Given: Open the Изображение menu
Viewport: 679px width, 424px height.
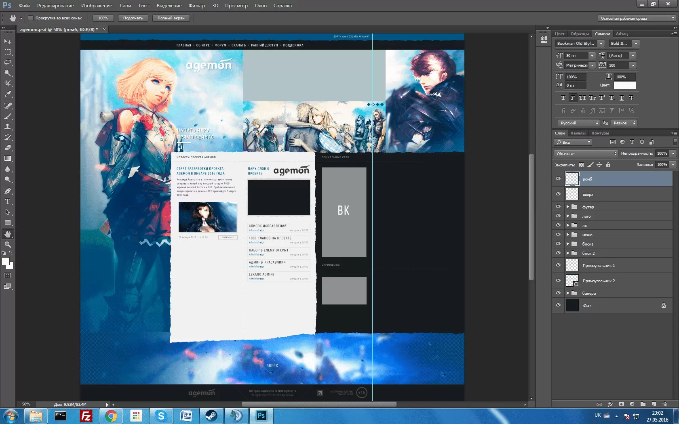Looking at the screenshot, I should point(97,6).
